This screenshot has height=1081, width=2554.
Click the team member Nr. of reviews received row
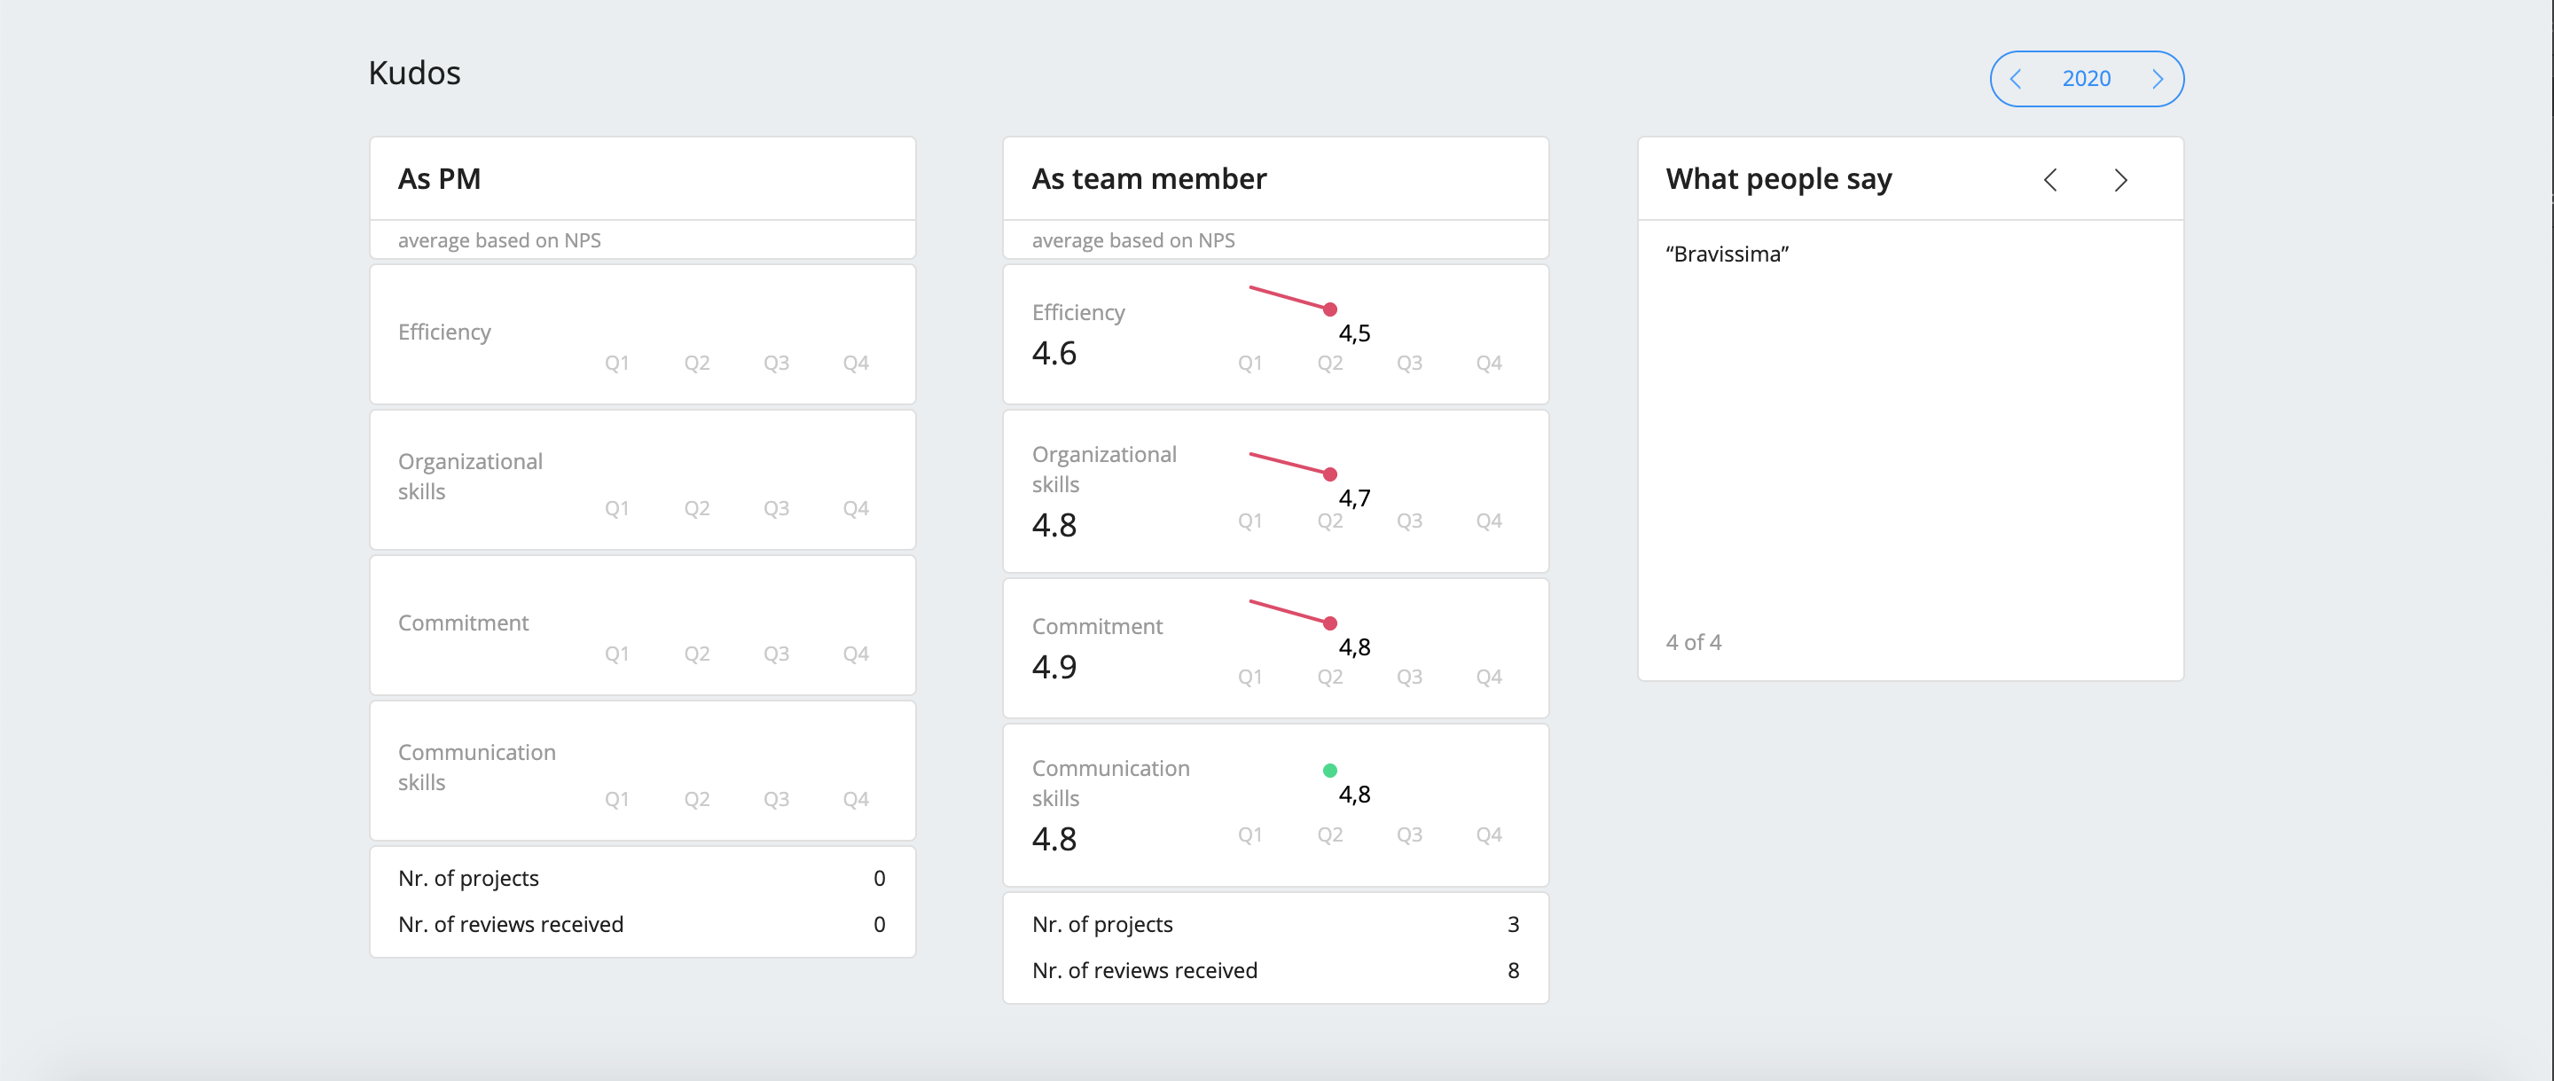pyautogui.click(x=1276, y=970)
